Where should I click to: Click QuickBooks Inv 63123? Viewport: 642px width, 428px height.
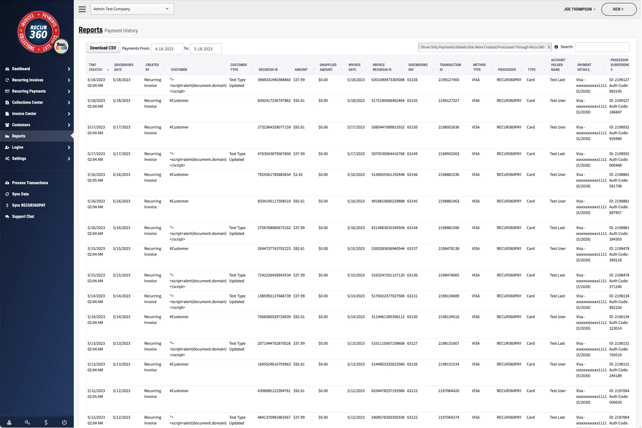[413, 391]
